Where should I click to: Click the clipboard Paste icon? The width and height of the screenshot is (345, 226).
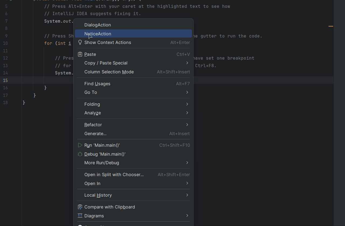80,54
